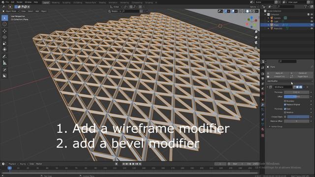Click the outliner search field

(x=285, y=6)
